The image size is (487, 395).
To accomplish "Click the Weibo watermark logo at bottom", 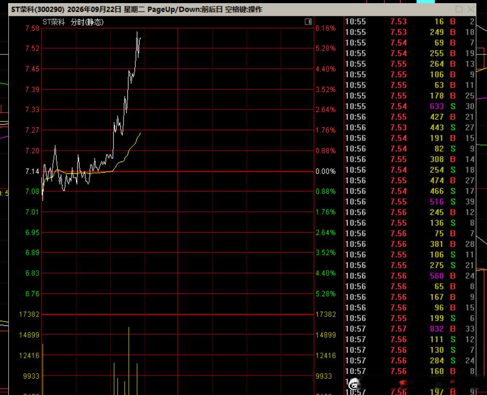I will click(353, 383).
